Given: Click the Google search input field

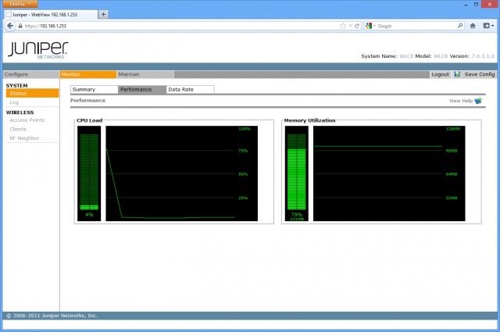Looking at the screenshot, I should click(416, 26).
